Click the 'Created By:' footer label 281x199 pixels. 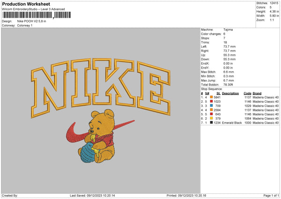(10, 195)
